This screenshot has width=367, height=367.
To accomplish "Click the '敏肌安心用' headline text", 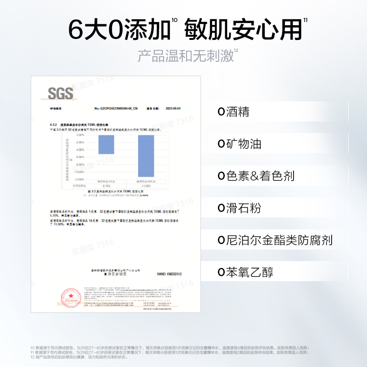I will coord(243,29).
